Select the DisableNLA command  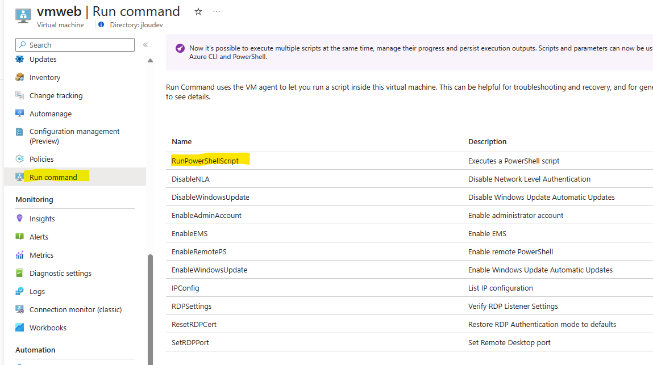pos(190,179)
